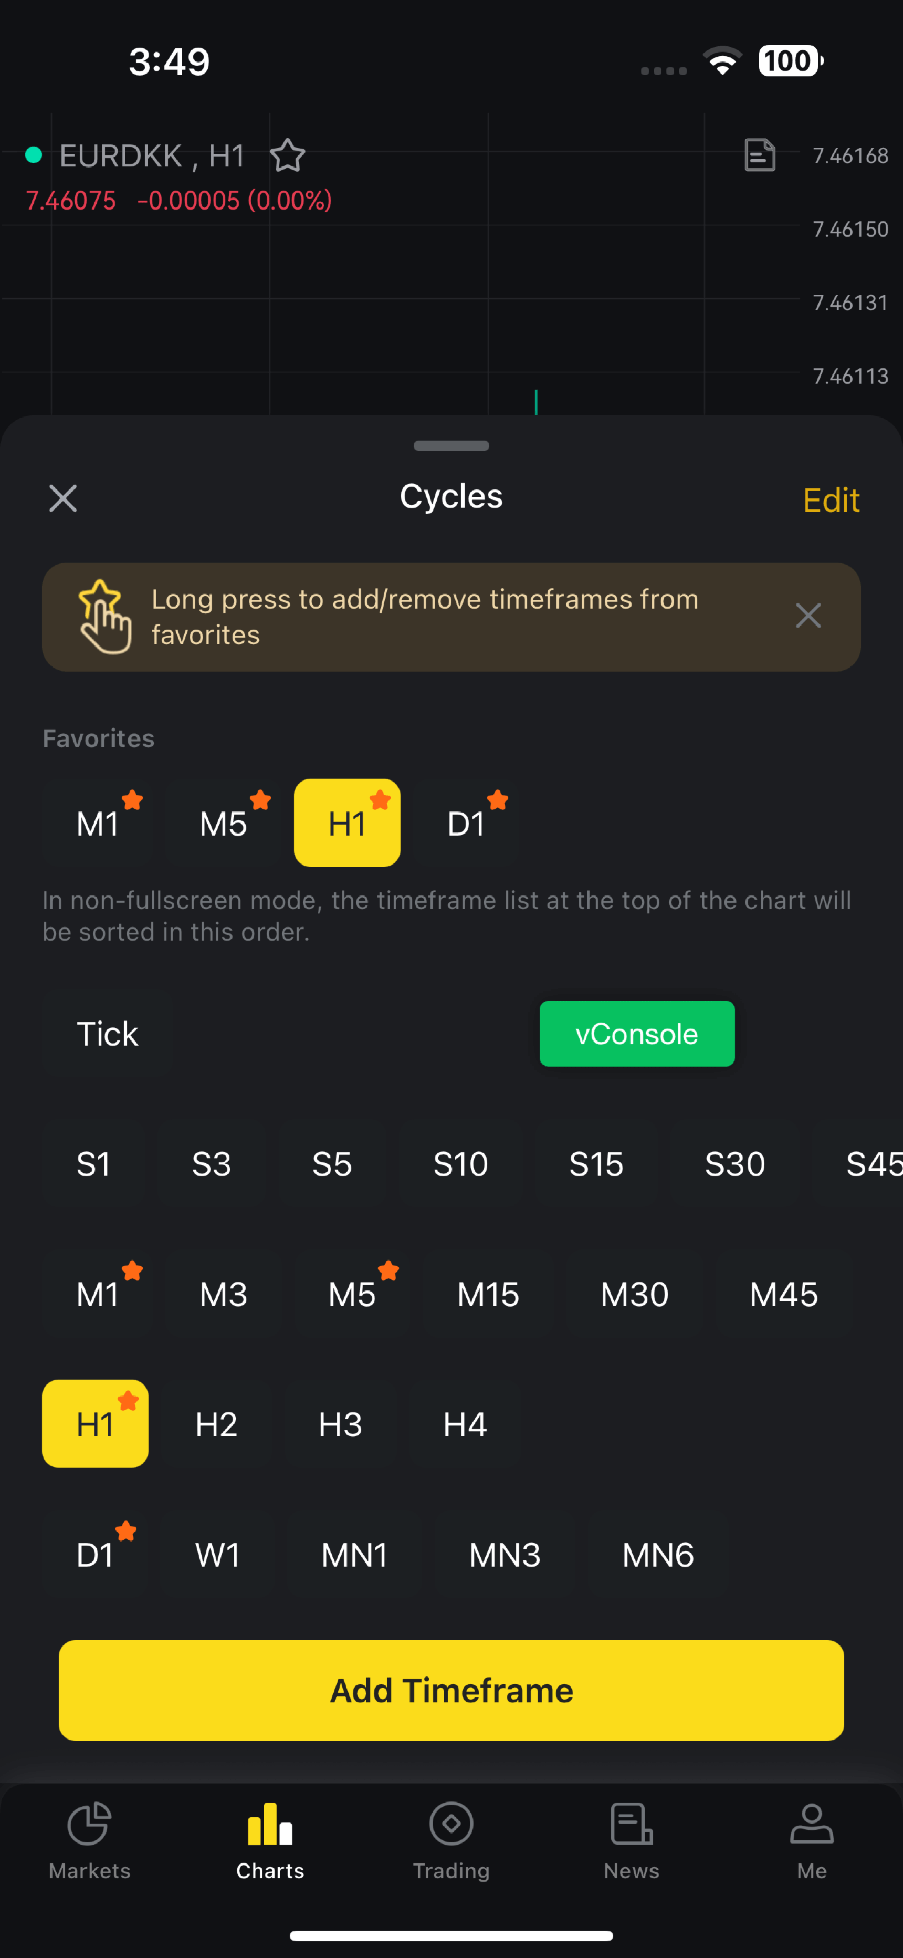903x1958 pixels.
Task: Tap Edit in the Cycles header
Action: pyautogui.click(x=832, y=500)
